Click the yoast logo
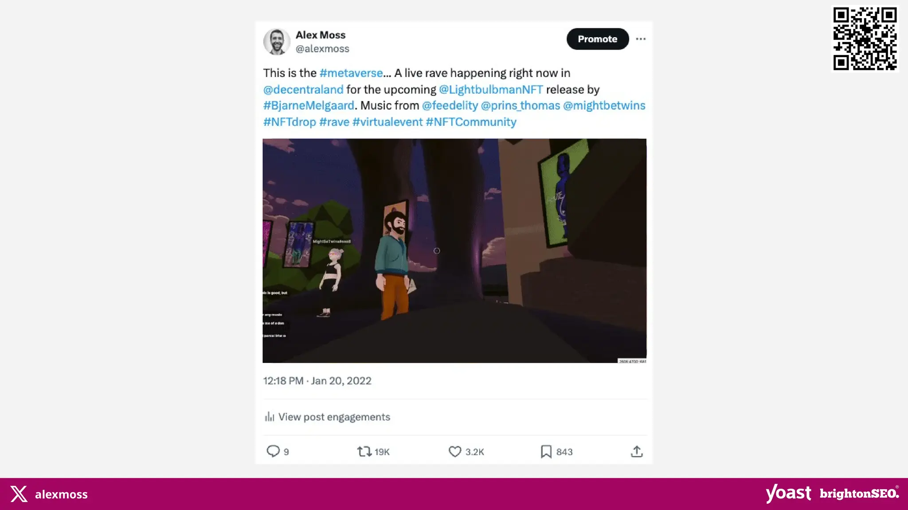 788,493
